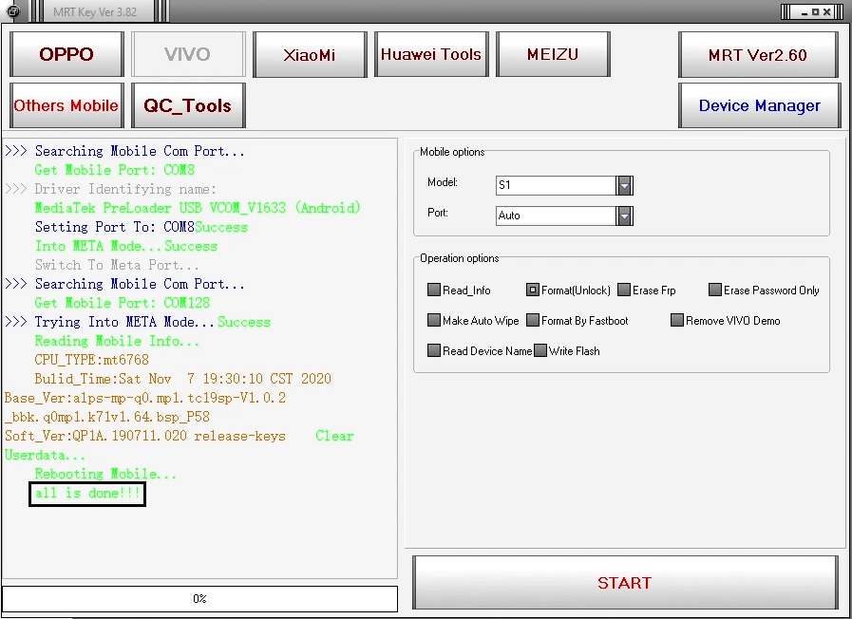
Task: Open Huawei Tools
Action: (431, 54)
